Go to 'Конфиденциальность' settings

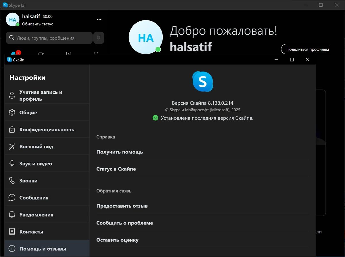tap(47, 129)
